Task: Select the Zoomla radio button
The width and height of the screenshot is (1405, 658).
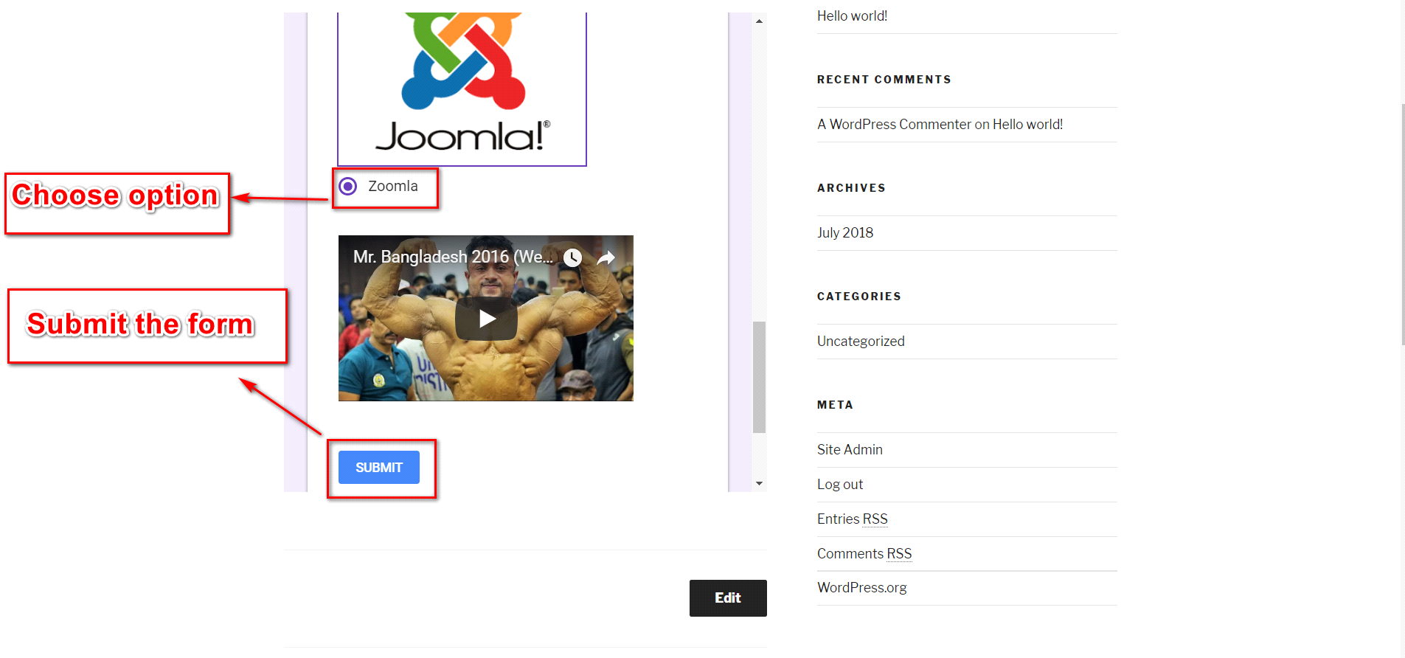Action: point(348,187)
